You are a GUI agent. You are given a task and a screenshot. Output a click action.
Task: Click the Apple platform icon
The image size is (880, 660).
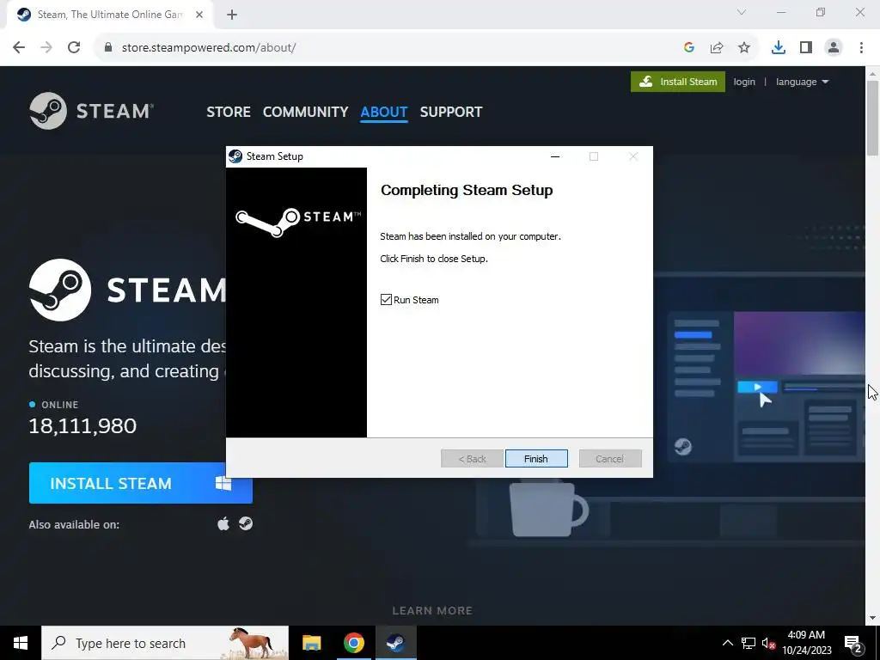point(223,524)
